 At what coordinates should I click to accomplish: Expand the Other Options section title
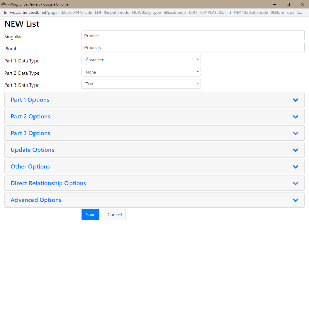pos(30,166)
